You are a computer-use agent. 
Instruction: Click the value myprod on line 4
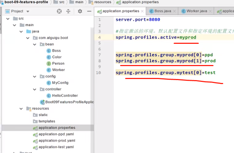[188, 37]
